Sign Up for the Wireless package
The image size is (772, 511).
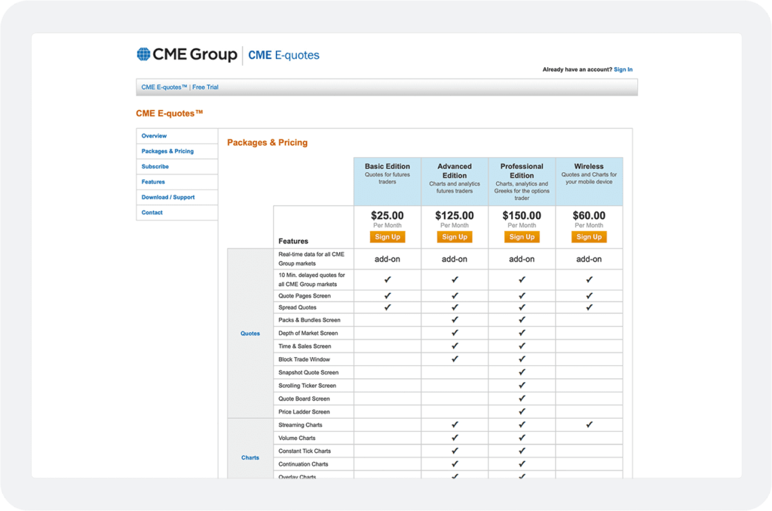[589, 236]
